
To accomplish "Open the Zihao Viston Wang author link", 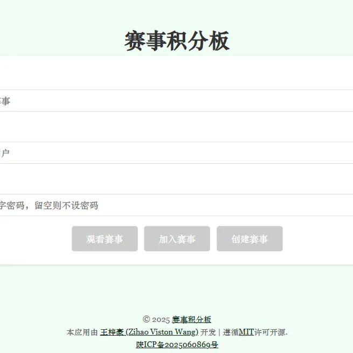I will (149, 332).
